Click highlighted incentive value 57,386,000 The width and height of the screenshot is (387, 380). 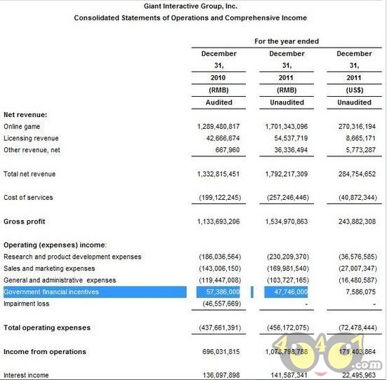pos(223,292)
